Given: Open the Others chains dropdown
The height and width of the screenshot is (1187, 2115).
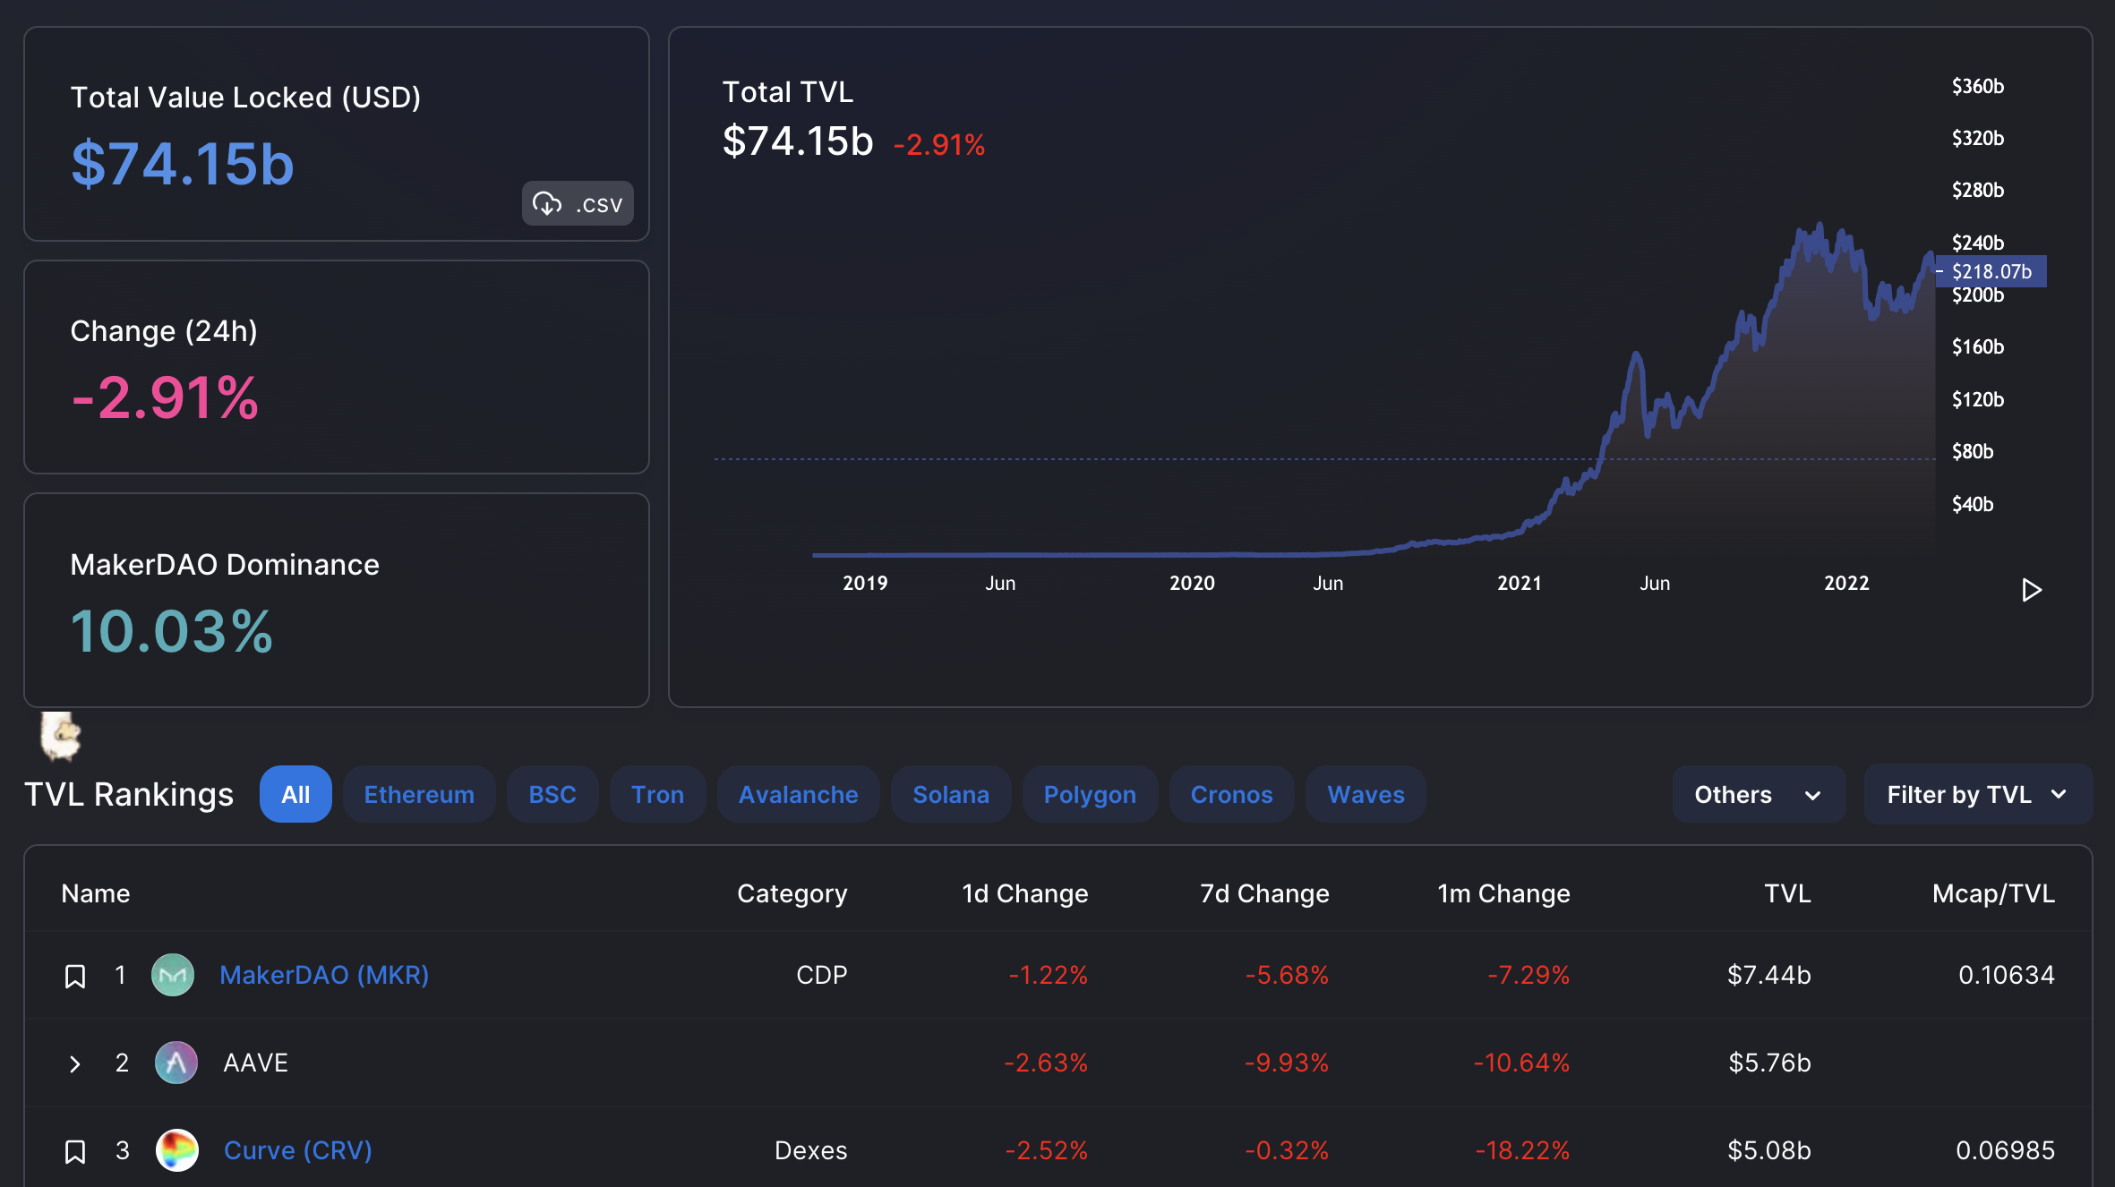Looking at the screenshot, I should [1758, 795].
